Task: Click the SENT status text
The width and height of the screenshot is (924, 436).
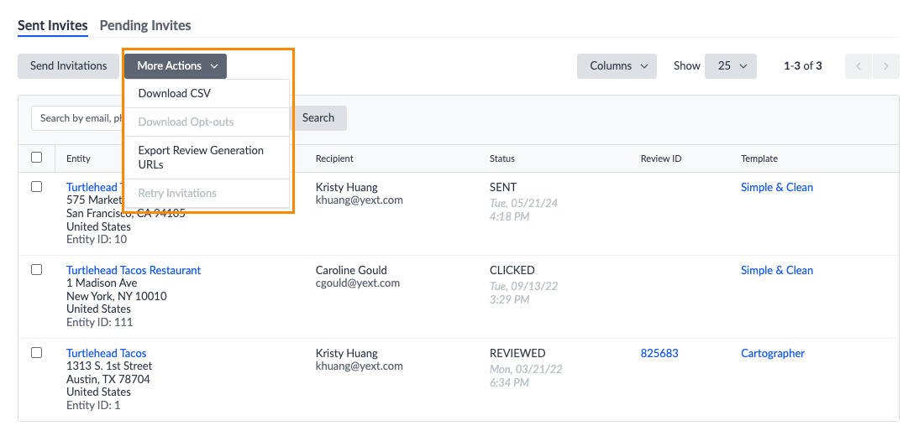Action: click(x=503, y=187)
